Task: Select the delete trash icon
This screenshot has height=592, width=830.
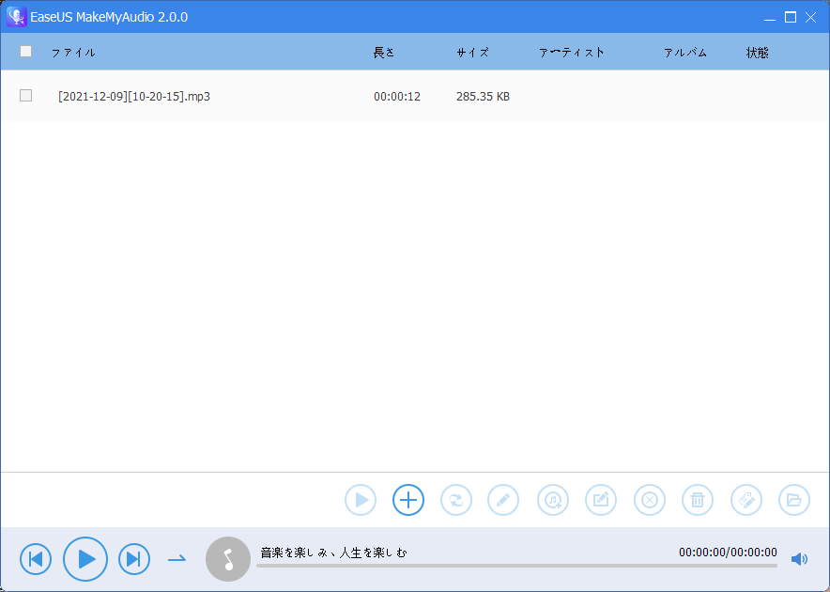Action: click(698, 500)
